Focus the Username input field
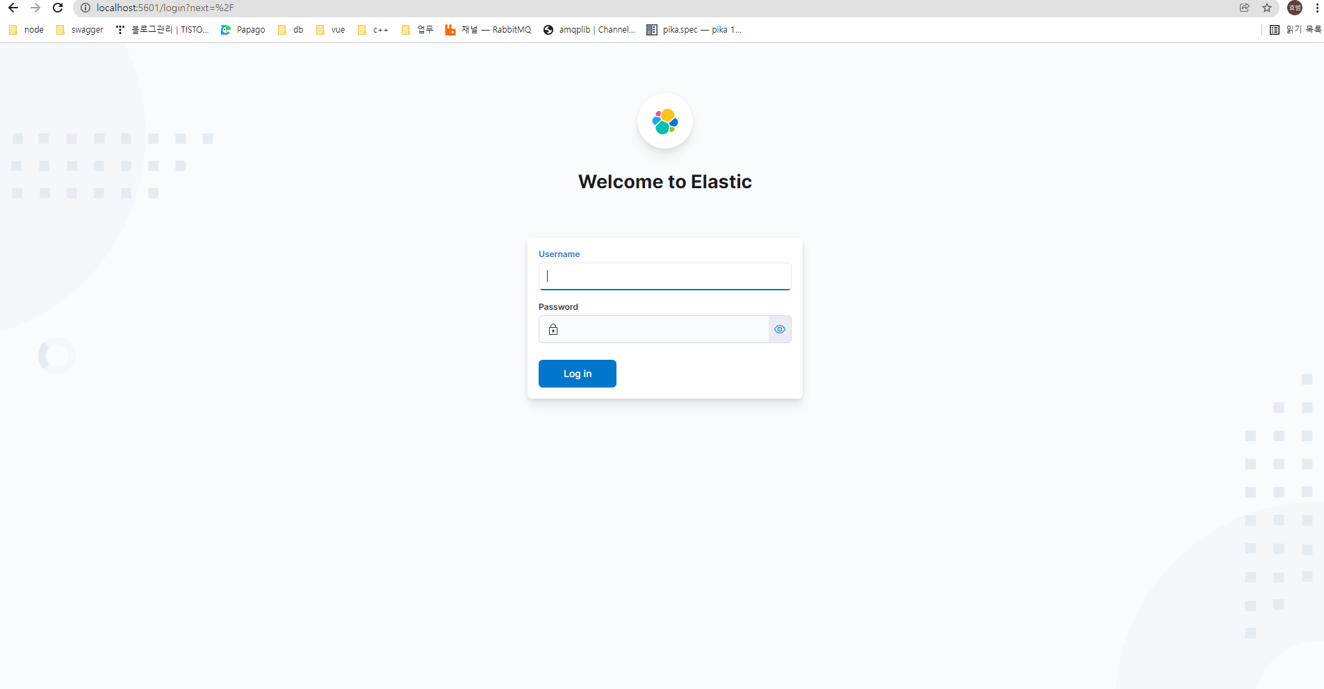Image resolution: width=1324 pixels, height=689 pixels. (665, 276)
